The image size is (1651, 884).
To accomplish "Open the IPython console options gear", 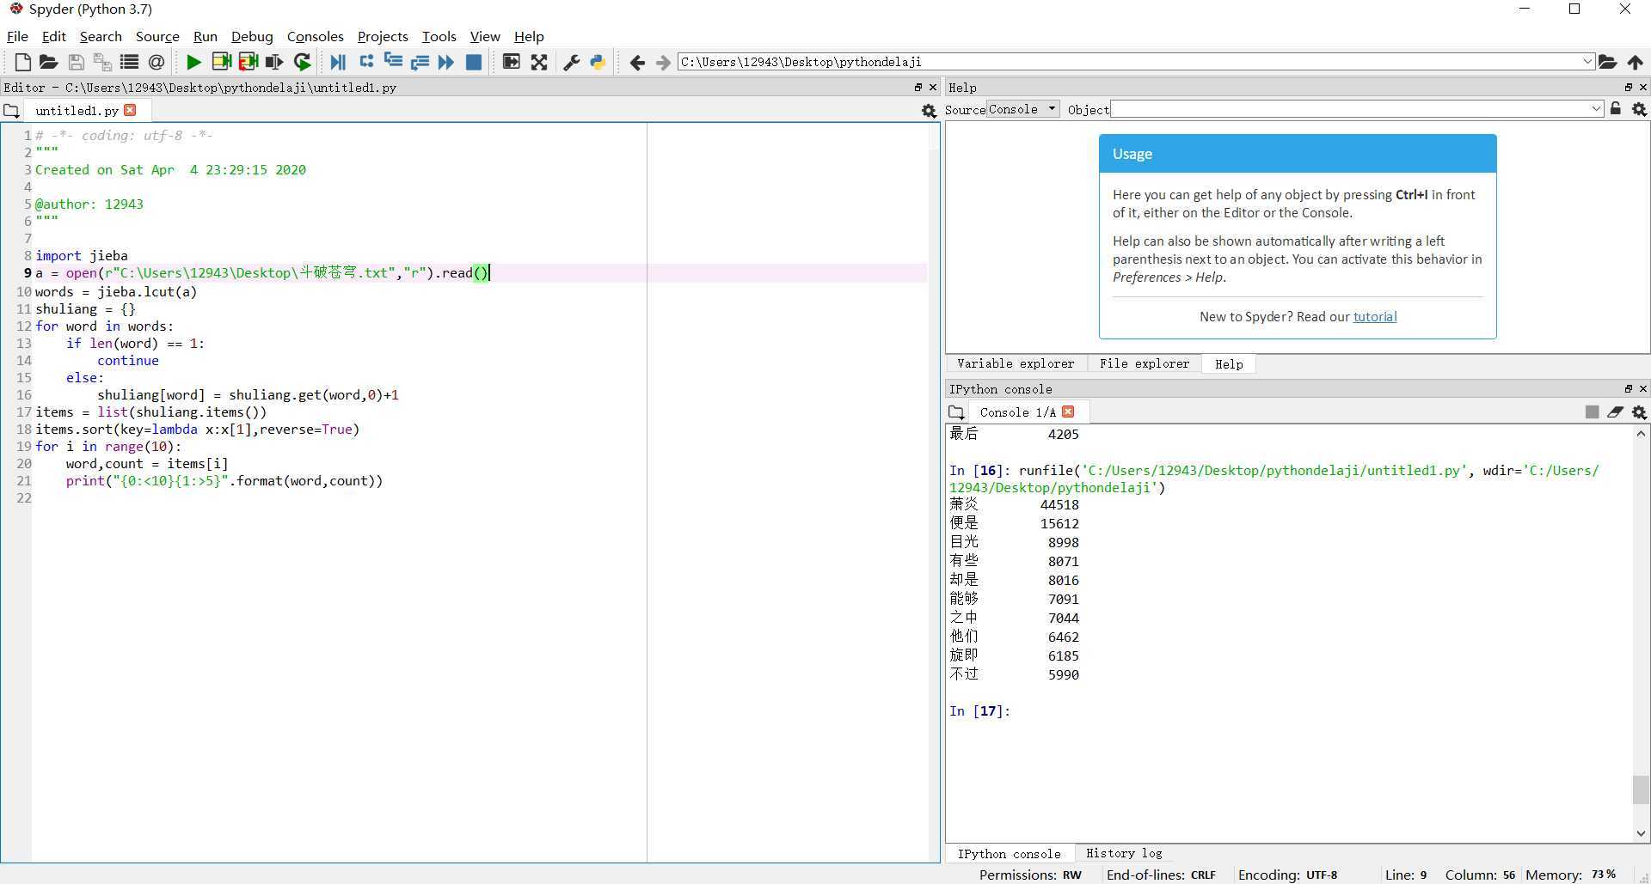I will pyautogui.click(x=1639, y=412).
